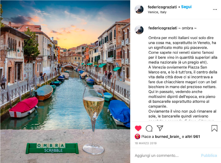Screen dimensions: 221x163
Task: Open the three-dot more options menu
Action: (215, 9)
